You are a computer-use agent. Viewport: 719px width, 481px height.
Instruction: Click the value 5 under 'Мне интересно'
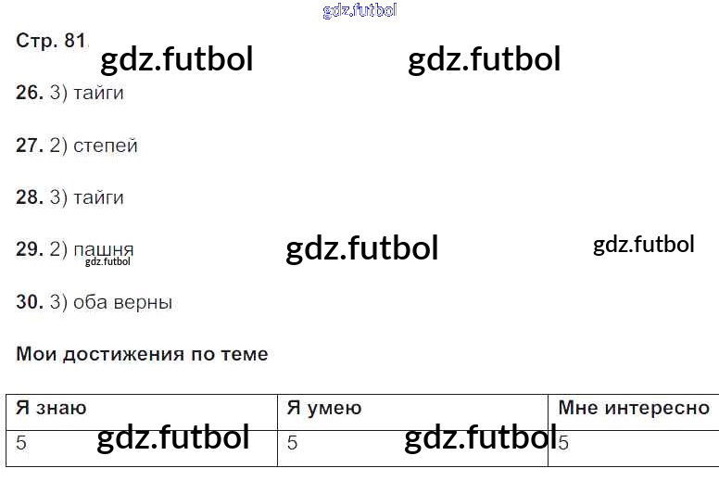click(x=563, y=444)
